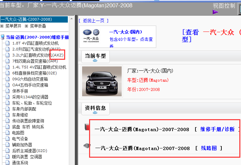Click gray book icon beside 线路图 row

(87, 145)
